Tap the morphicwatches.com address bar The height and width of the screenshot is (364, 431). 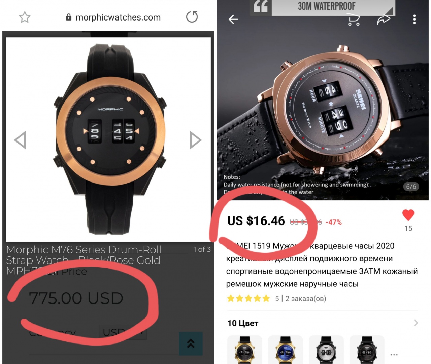113,17
